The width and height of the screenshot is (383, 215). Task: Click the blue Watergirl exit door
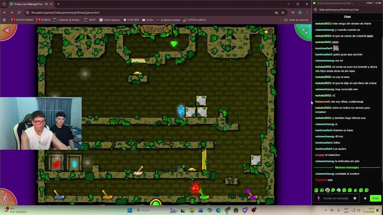point(74,164)
